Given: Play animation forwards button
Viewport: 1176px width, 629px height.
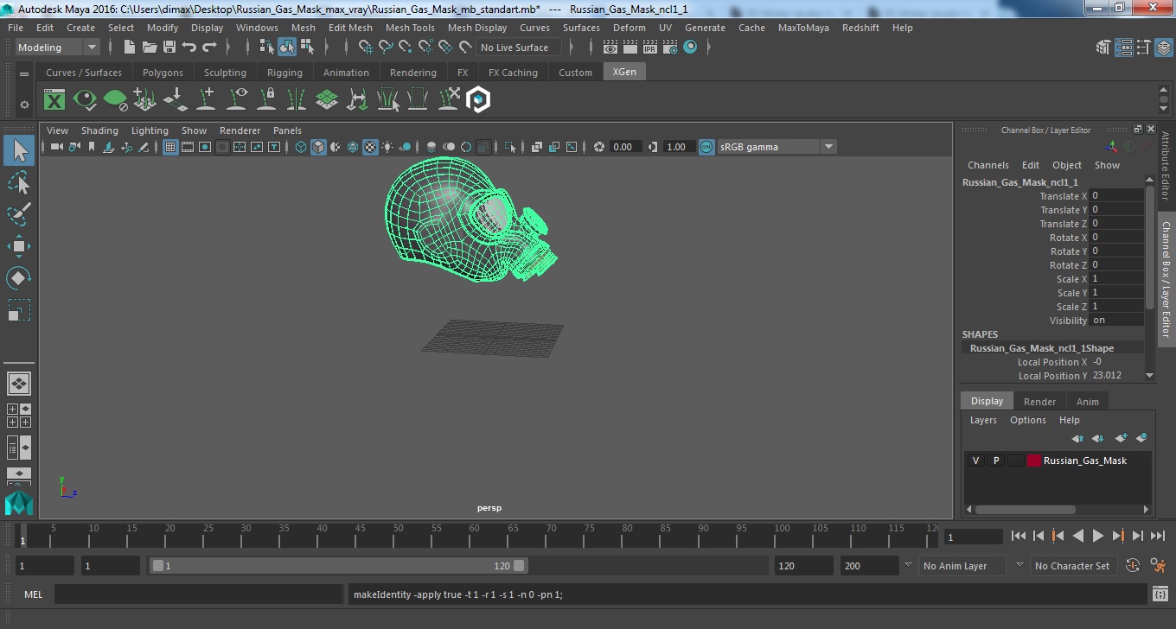Looking at the screenshot, I should [x=1097, y=537].
